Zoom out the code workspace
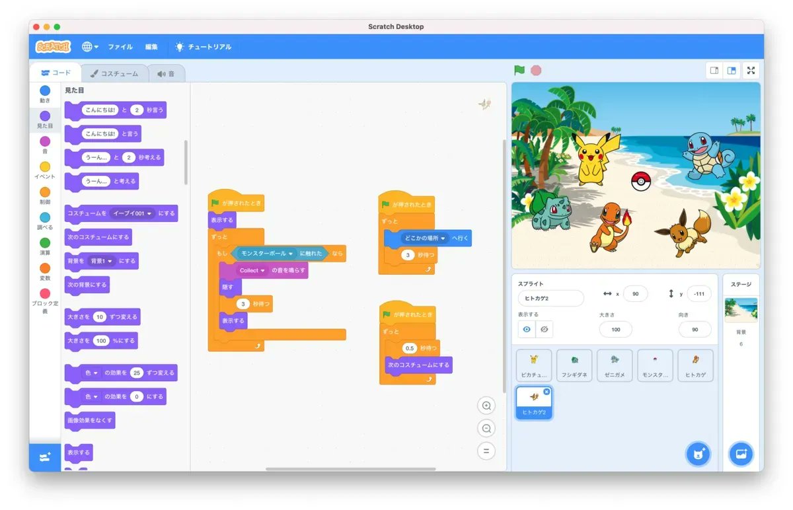This screenshot has height=510, width=793. tap(486, 428)
